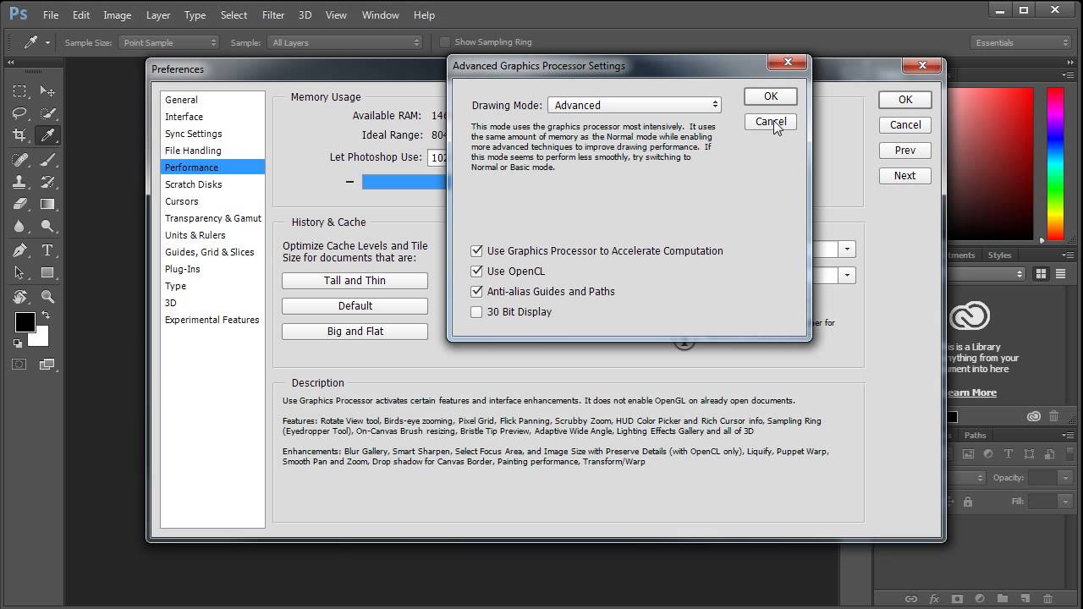The height and width of the screenshot is (609, 1083).
Task: Select the Pen tool
Action: pyautogui.click(x=19, y=250)
